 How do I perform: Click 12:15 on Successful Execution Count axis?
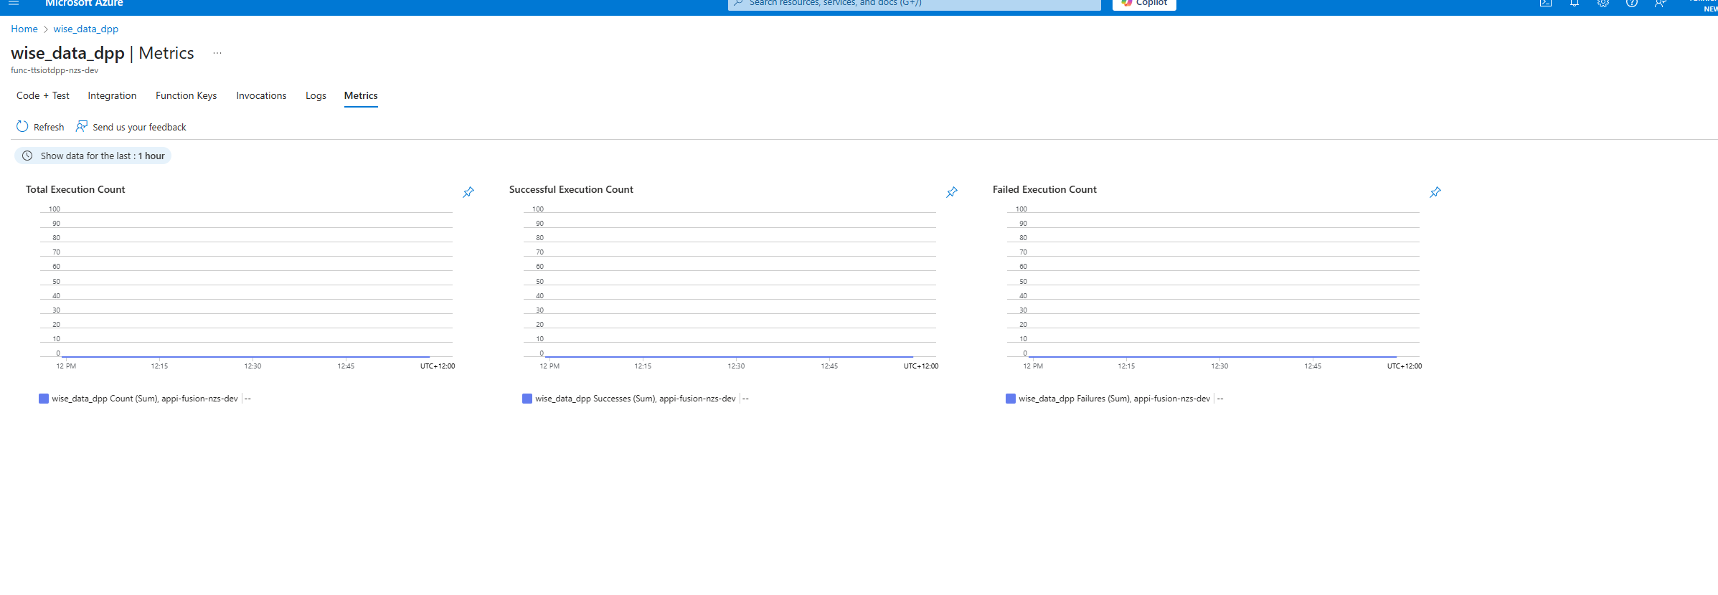643,366
